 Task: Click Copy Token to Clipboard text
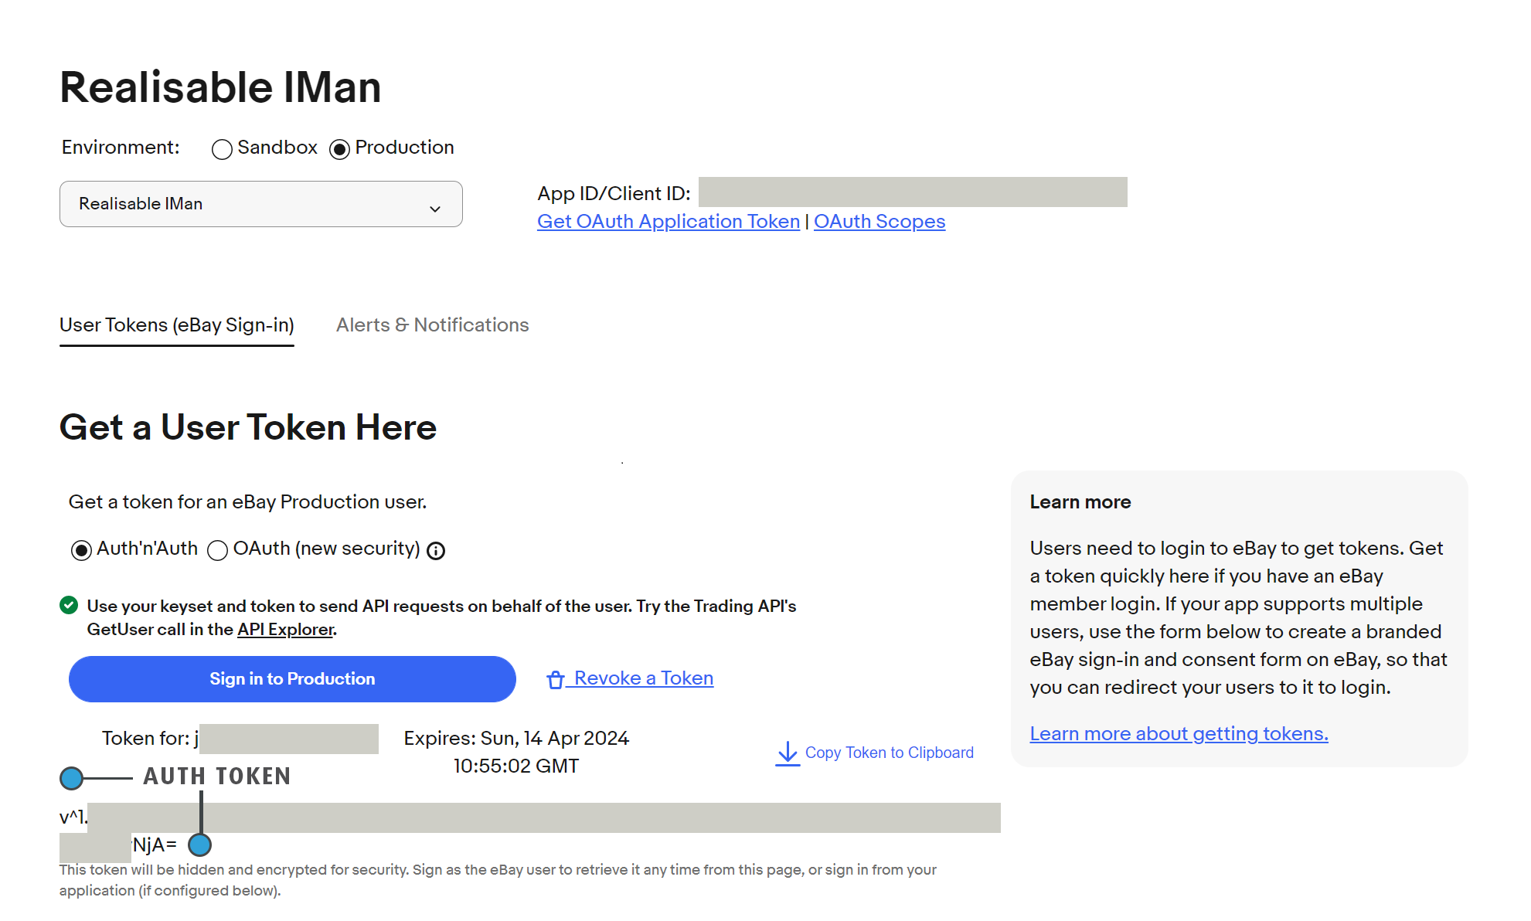click(889, 753)
